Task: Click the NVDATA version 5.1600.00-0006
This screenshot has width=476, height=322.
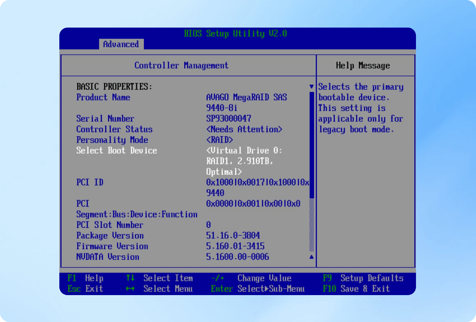Action: 238,257
